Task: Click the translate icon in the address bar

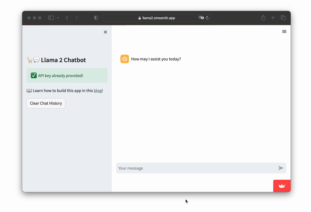Action: point(201,18)
